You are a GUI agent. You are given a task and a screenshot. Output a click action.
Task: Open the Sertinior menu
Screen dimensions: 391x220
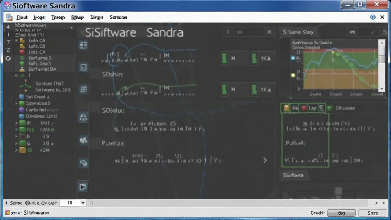coord(118,17)
